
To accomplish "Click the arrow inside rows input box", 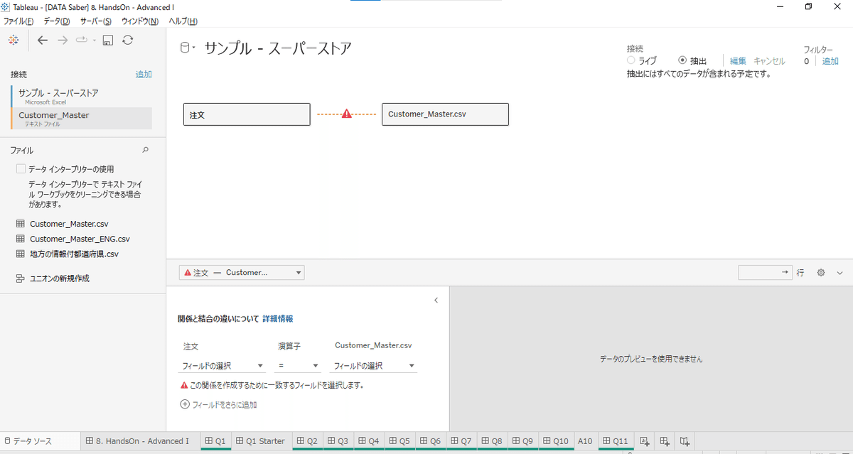I will (785, 272).
